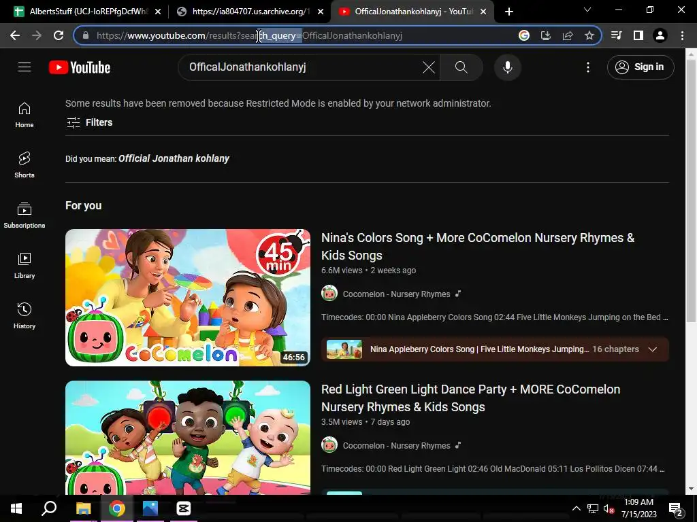The width and height of the screenshot is (697, 522).
Task: Open History in the sidebar
Action: pyautogui.click(x=25, y=315)
